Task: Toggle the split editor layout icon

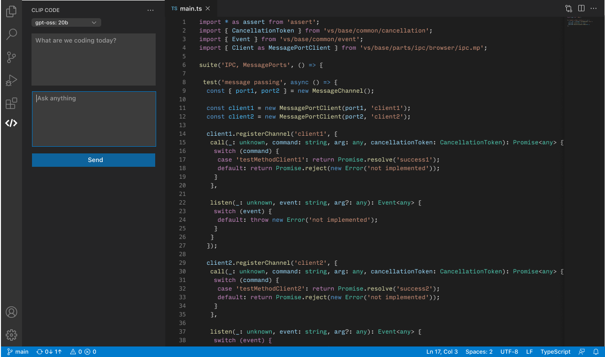Action: (581, 9)
